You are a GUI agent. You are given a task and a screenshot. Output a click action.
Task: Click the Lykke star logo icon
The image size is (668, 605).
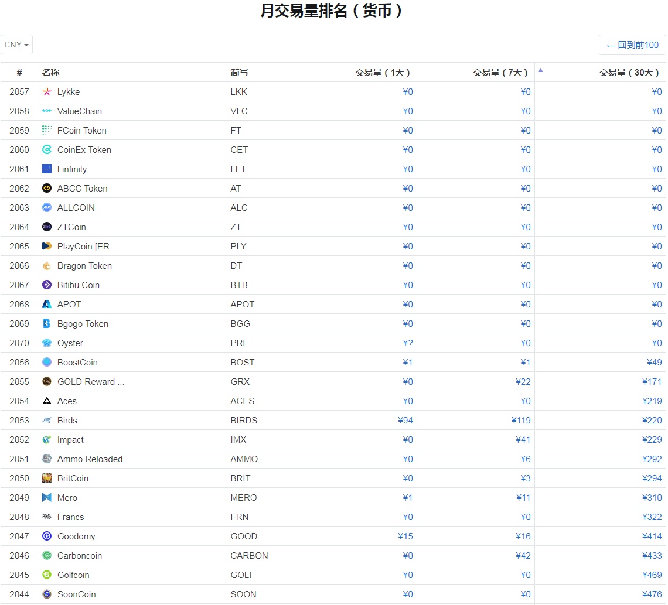point(47,91)
